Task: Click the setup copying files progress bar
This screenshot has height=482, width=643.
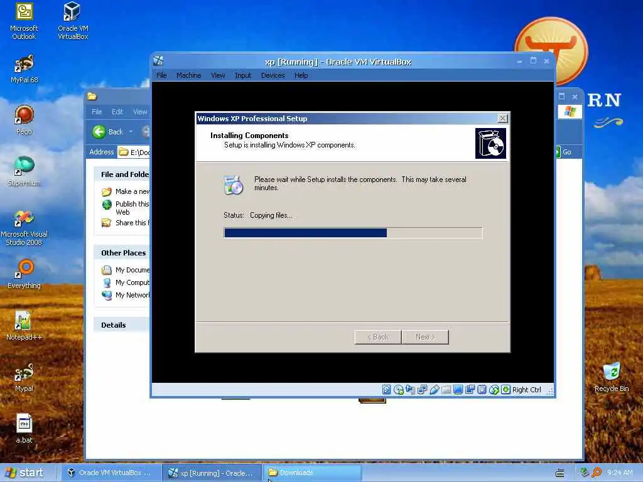Action: coord(353,233)
